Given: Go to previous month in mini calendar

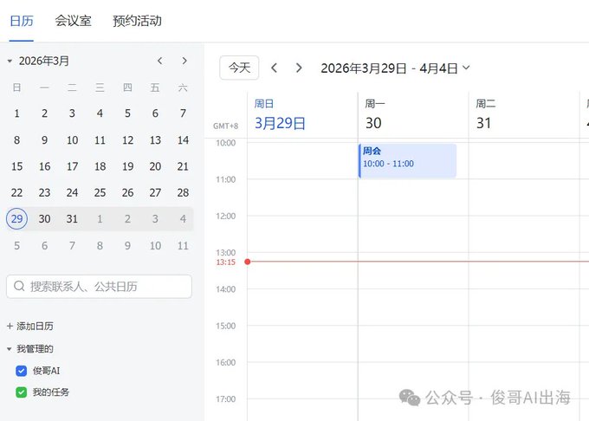Looking at the screenshot, I should [x=160, y=61].
